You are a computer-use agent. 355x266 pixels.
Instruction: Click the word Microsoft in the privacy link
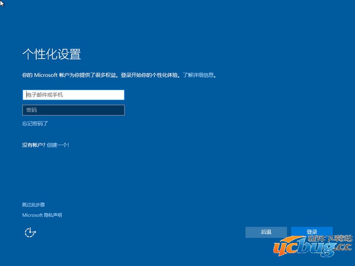[32, 215]
